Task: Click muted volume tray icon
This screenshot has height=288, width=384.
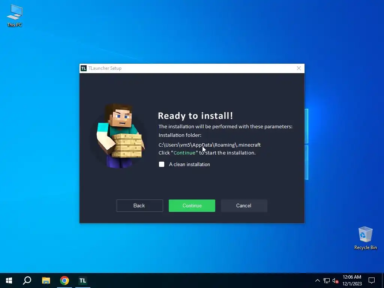Action: pos(336,280)
